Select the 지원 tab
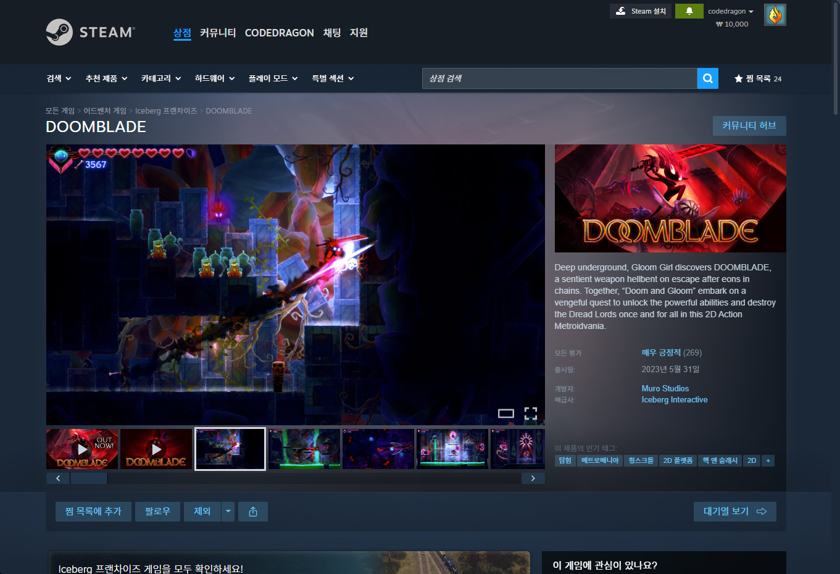The image size is (840, 574). [359, 33]
